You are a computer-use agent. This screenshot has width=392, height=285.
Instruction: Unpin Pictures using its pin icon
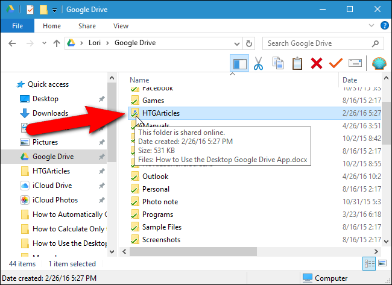101,142
